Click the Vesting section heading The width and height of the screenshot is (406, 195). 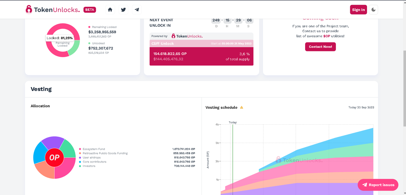point(41,89)
